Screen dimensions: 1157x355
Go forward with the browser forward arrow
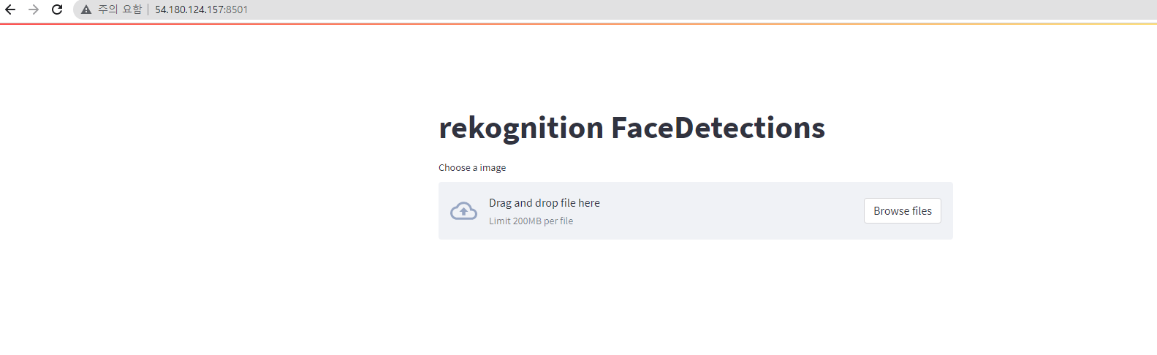click(x=34, y=9)
